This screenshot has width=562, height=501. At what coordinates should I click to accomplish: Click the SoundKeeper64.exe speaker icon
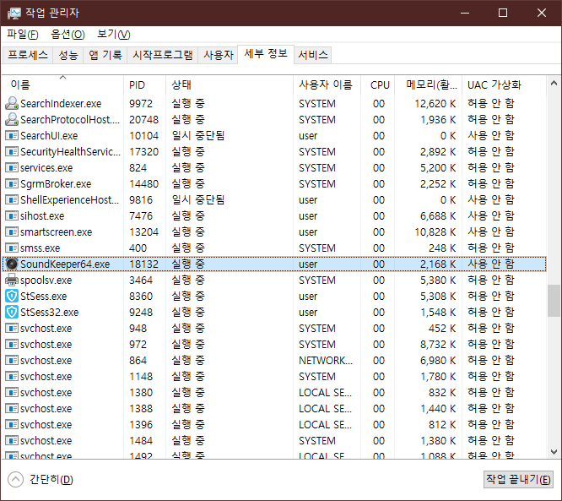click(x=12, y=264)
